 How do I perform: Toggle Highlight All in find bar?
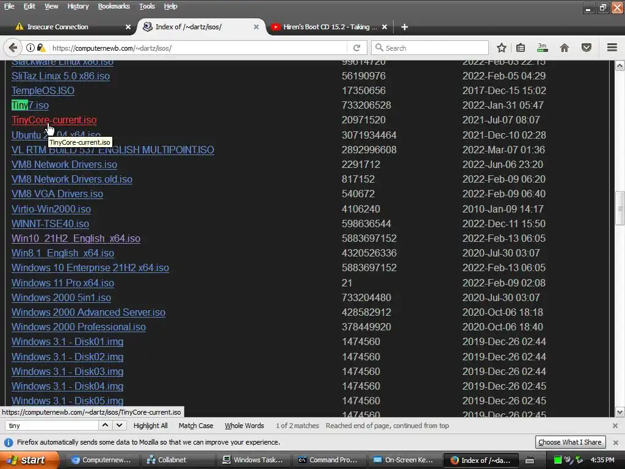tap(150, 426)
